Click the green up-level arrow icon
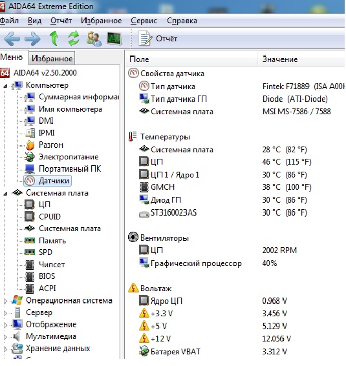This screenshot has height=366, width=346. tap(54, 39)
